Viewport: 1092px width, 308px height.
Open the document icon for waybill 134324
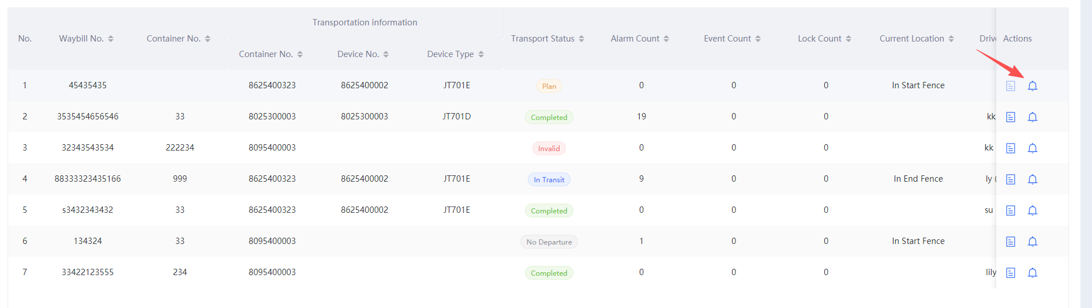coord(1011,242)
